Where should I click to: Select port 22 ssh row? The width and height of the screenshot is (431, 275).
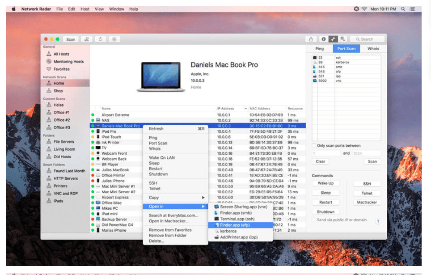coord(346,58)
